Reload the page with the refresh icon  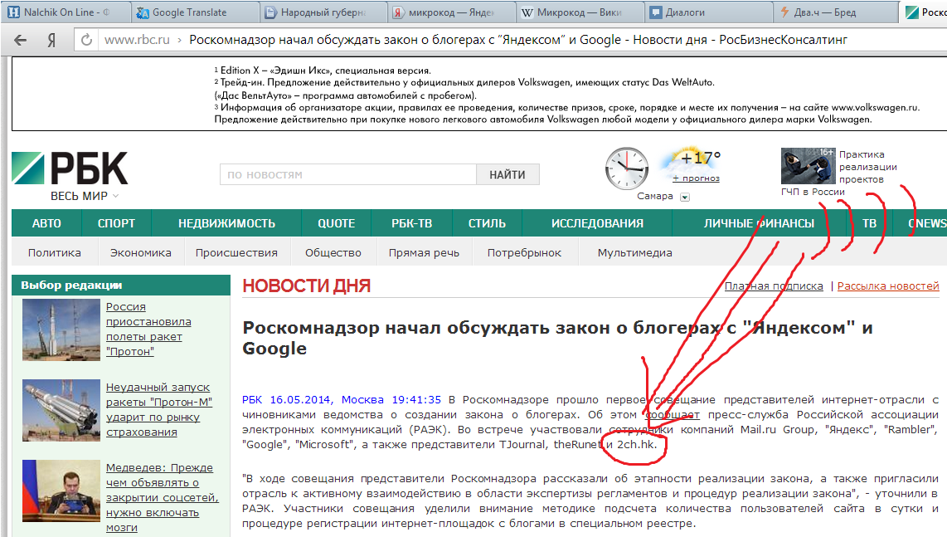pos(86,40)
